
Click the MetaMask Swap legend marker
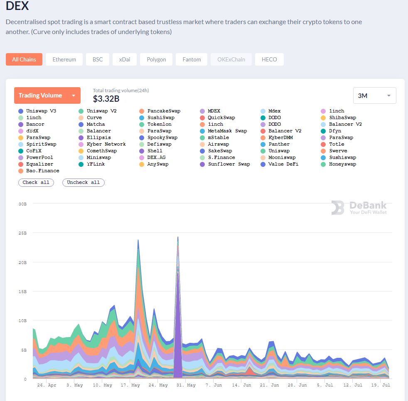(x=202, y=131)
